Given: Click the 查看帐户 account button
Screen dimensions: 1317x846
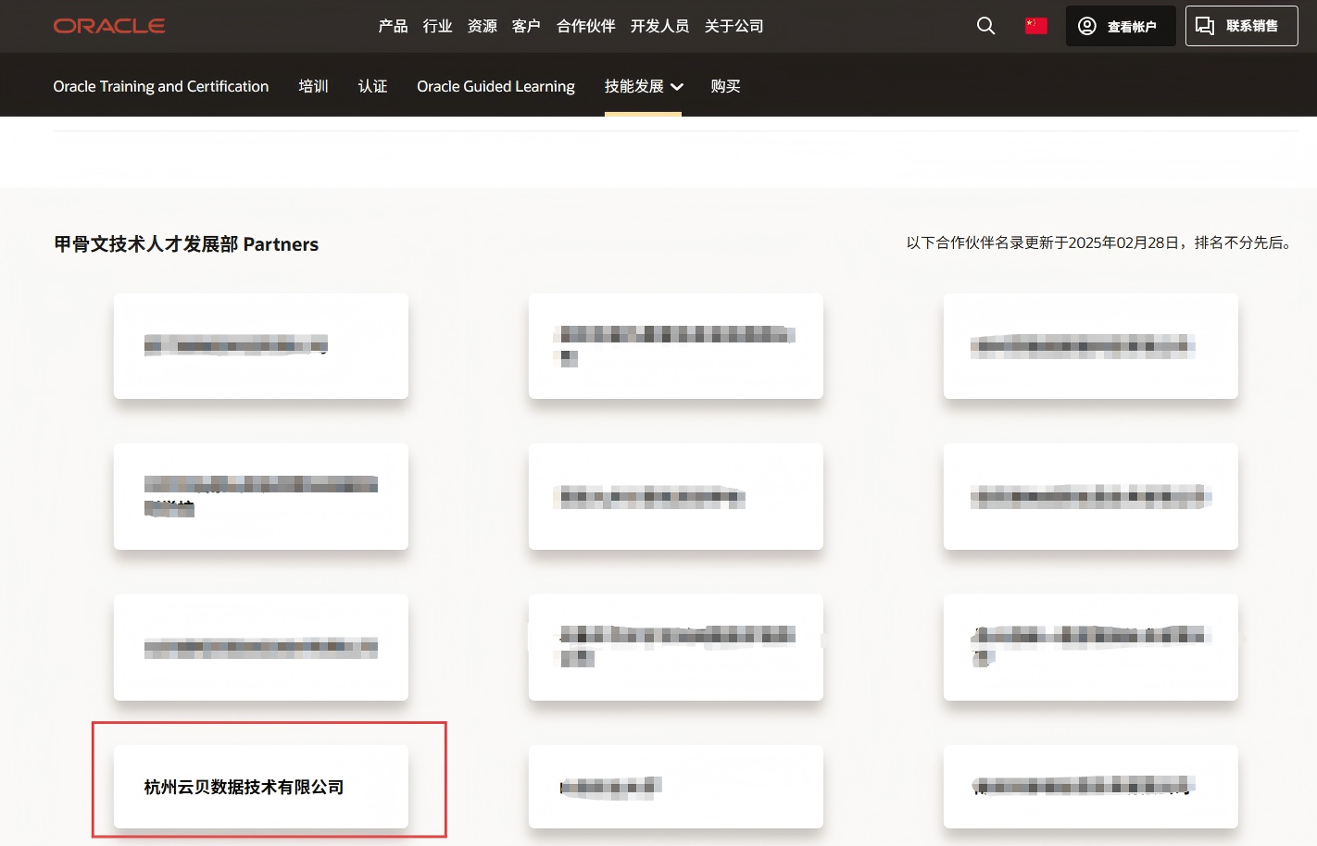Looking at the screenshot, I should point(1121,26).
